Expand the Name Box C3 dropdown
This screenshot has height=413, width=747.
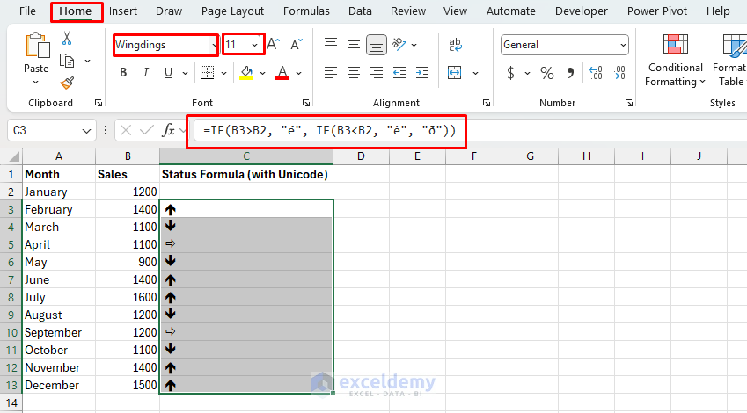coord(86,130)
